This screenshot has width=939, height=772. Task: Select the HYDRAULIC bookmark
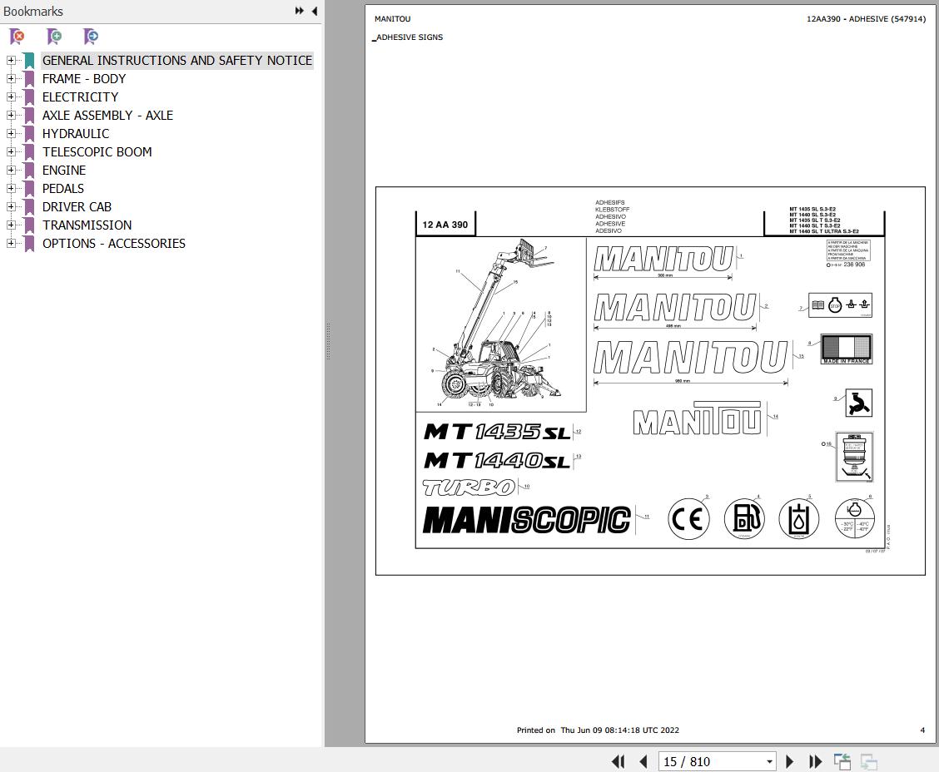(76, 133)
